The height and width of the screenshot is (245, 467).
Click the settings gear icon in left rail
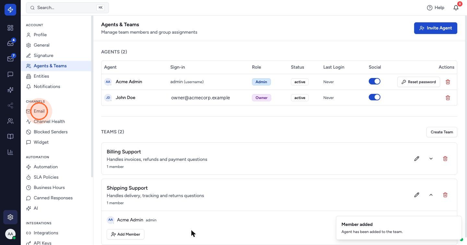pos(10,217)
